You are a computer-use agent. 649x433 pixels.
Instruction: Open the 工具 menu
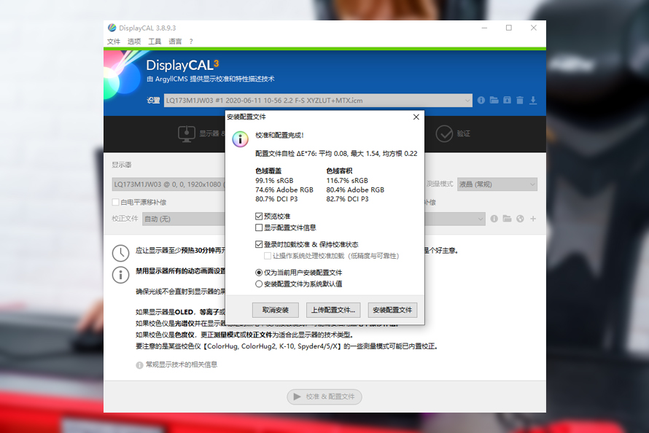155,42
